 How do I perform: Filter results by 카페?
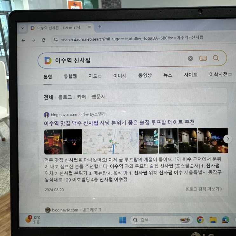coord(82,97)
